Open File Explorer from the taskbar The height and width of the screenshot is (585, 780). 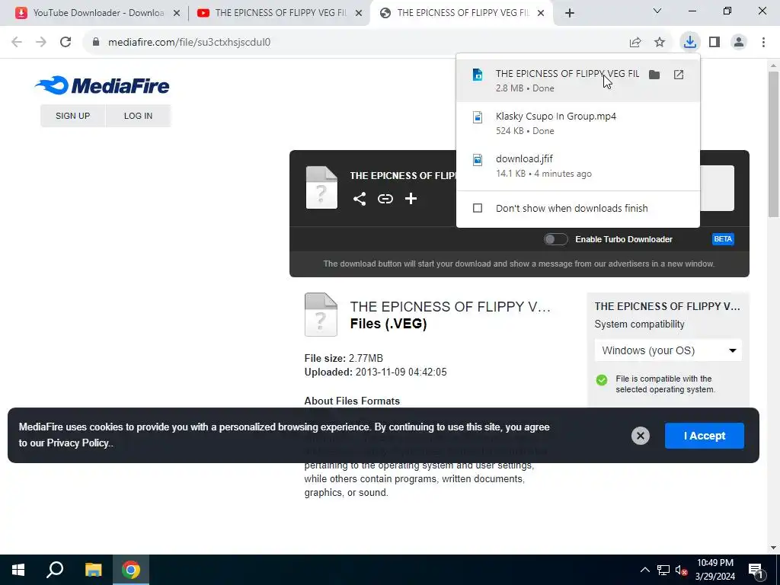coord(93,570)
